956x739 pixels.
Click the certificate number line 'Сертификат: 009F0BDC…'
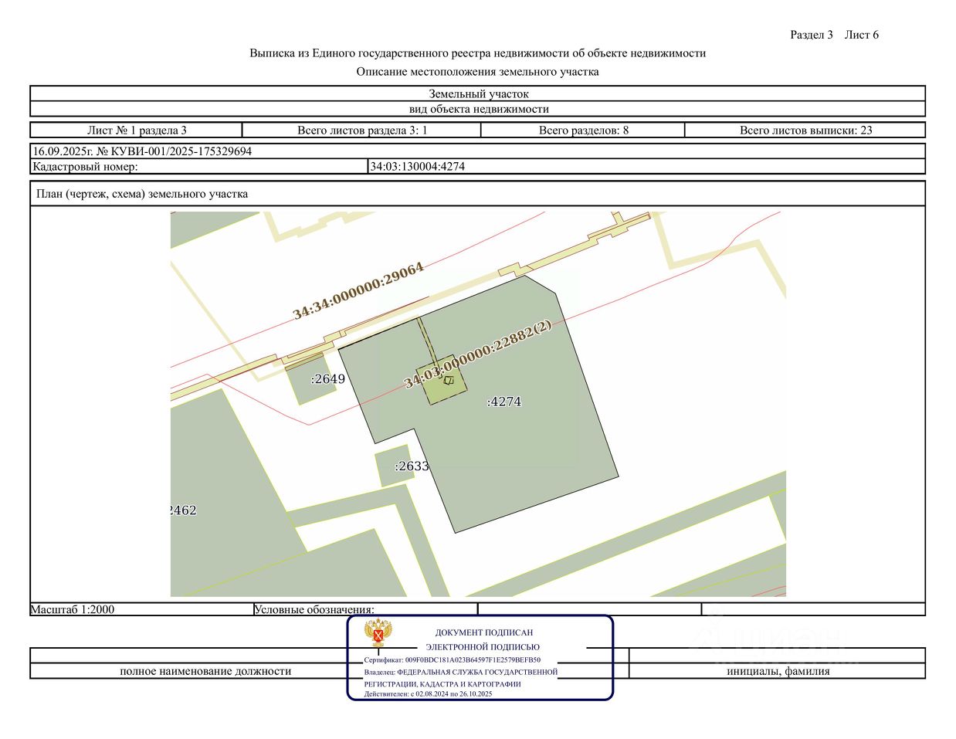pyautogui.click(x=453, y=660)
